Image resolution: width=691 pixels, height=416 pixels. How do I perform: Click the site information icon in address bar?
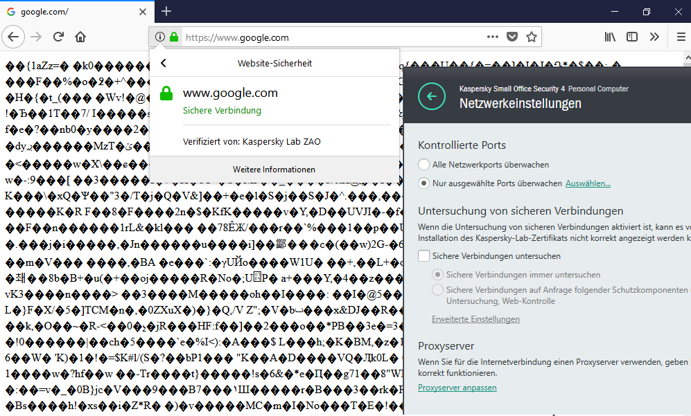click(x=160, y=37)
